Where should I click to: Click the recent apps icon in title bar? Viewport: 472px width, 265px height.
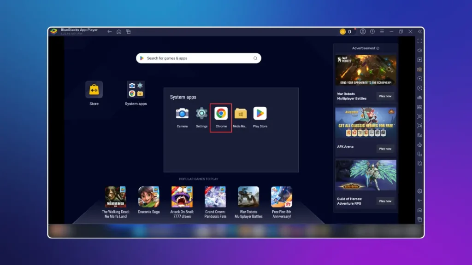[x=128, y=32]
